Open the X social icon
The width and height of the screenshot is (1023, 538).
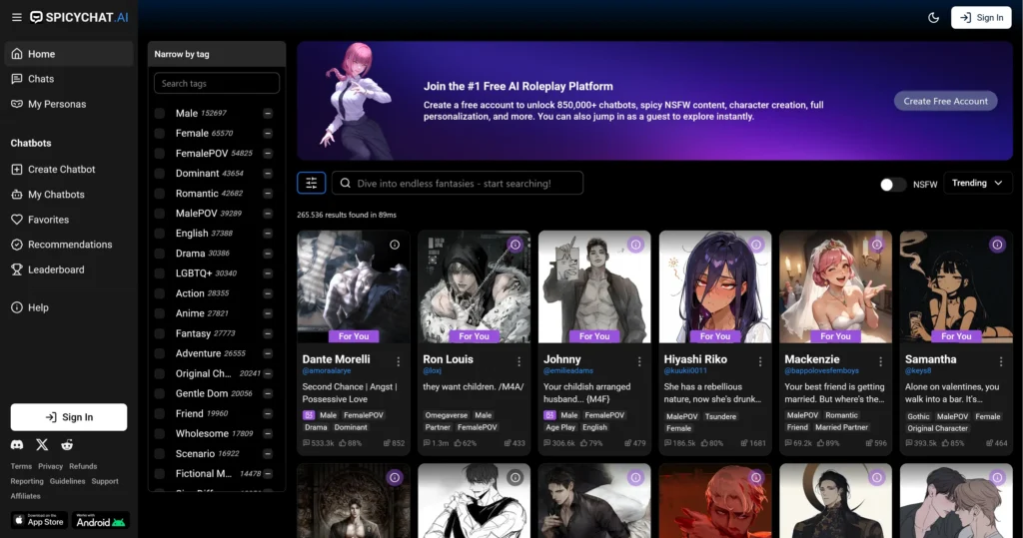(x=42, y=444)
